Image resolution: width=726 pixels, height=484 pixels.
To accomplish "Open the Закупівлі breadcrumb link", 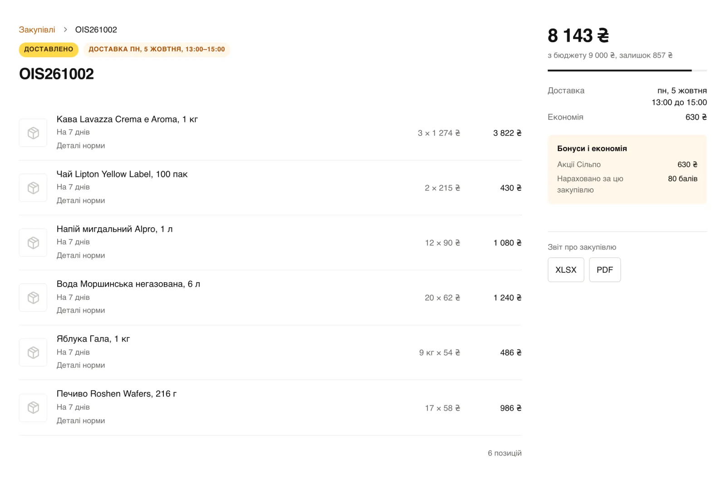I will [37, 29].
